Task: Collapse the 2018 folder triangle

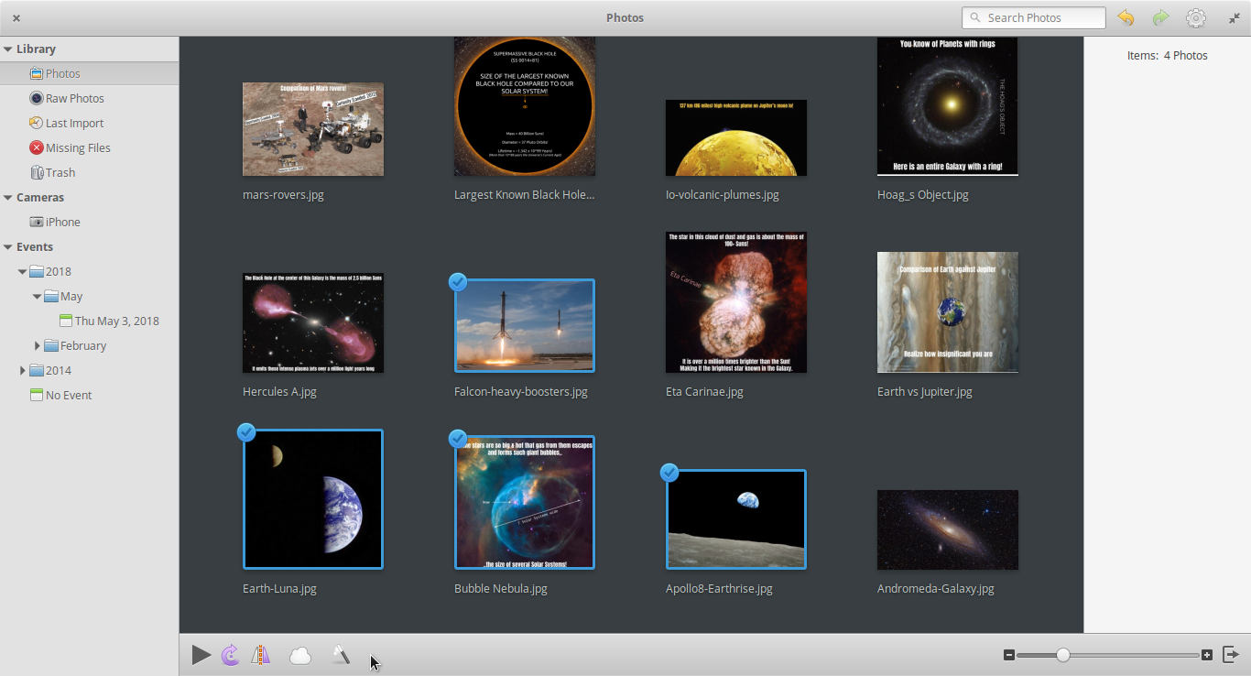Action: coord(22,272)
